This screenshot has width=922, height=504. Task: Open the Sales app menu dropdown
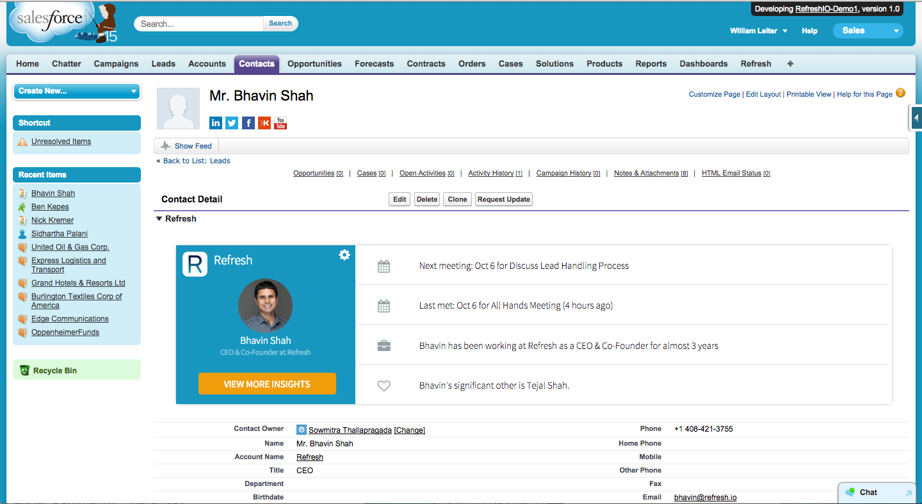click(x=868, y=30)
